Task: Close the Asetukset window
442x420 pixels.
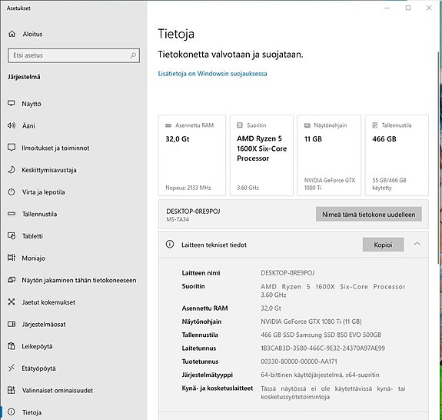Action: pyautogui.click(x=429, y=8)
